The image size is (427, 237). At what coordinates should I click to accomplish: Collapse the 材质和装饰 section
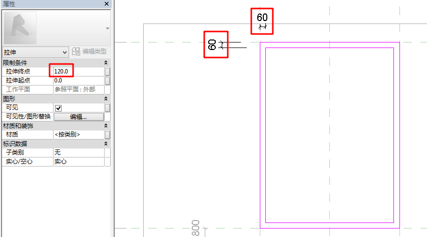106,125
